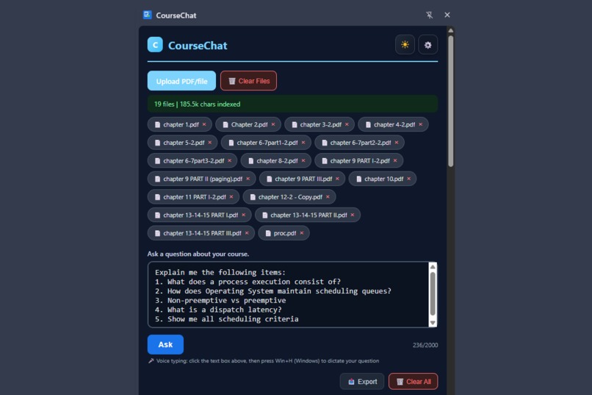Click the CourseChat logo icon in header
592x395 pixels.
pos(155,45)
